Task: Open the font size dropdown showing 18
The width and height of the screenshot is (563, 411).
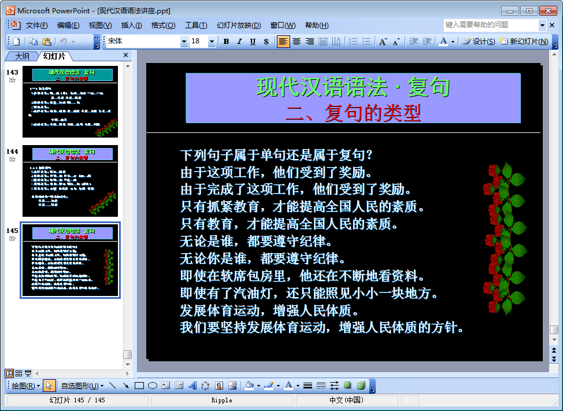Action: tap(212, 42)
